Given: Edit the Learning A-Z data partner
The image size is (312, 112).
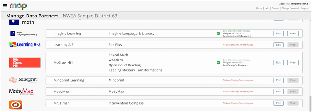Looking at the screenshot, I should tap(278, 45).
